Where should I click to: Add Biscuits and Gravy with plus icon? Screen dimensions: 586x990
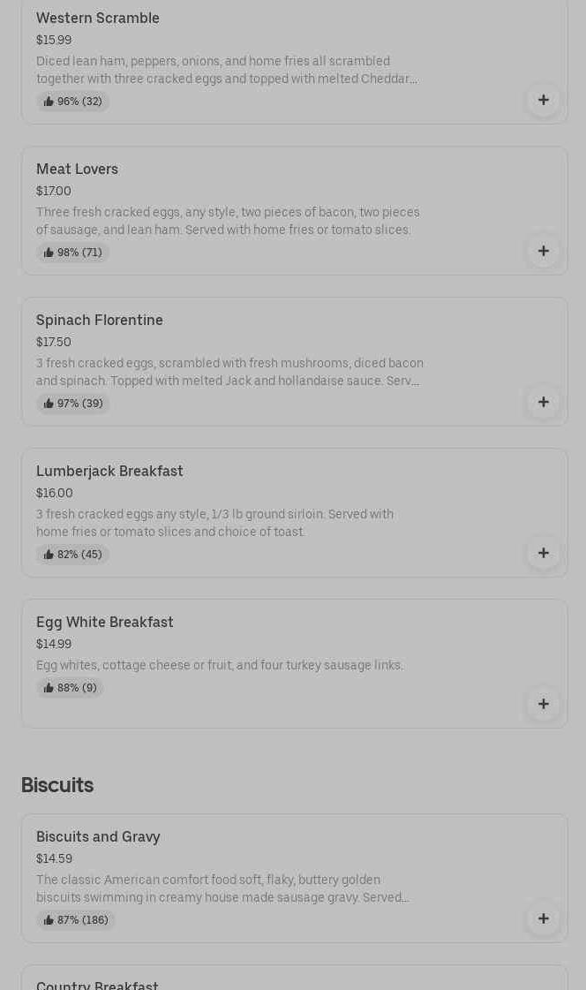pyautogui.click(x=543, y=918)
